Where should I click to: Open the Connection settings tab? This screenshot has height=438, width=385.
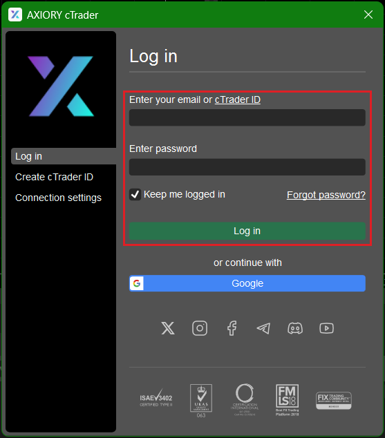(x=58, y=198)
